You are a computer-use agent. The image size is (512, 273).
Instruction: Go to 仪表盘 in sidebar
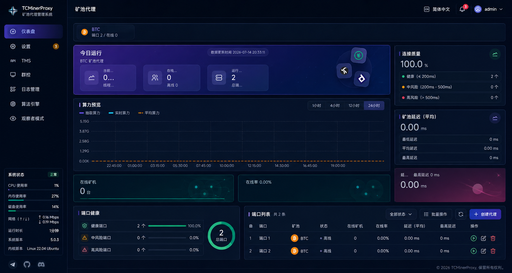[33, 32]
